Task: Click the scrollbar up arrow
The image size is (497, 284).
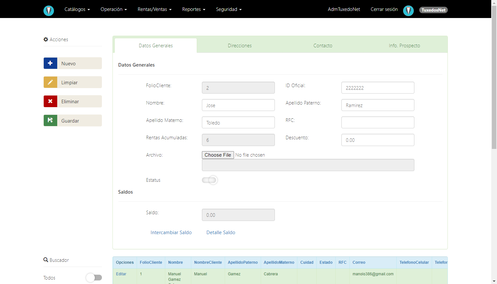Action: point(494,3)
